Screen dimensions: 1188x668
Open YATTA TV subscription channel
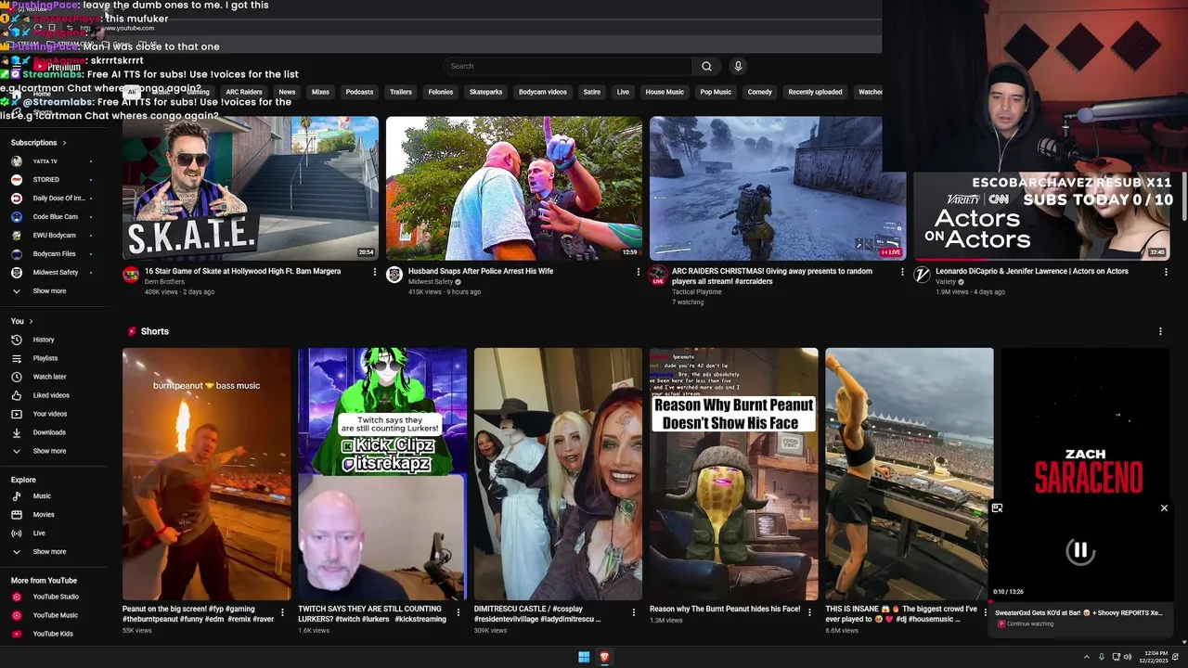(45, 161)
